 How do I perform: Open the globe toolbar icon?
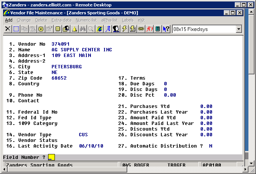(x=99, y=29)
